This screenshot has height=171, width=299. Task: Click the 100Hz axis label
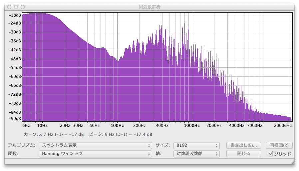pyautogui.click(x=117, y=126)
